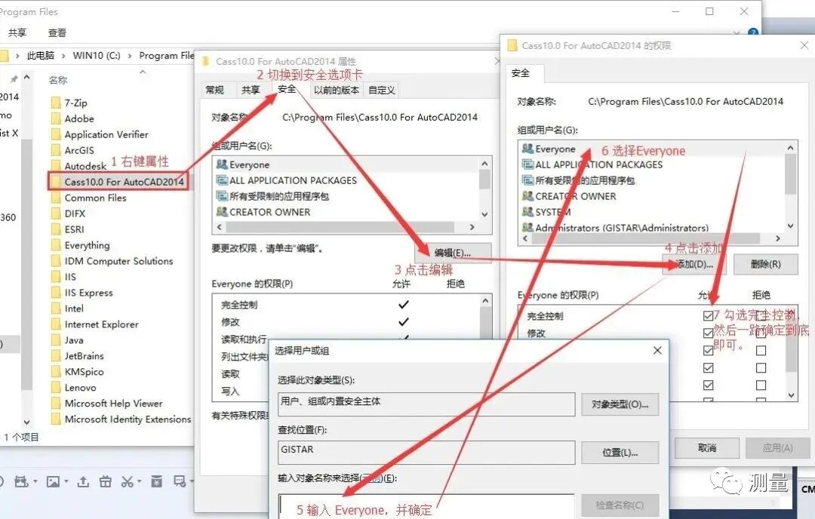Open 以前的版本 tab in properties dialog
Screen dimensions: 815x519
pos(337,90)
